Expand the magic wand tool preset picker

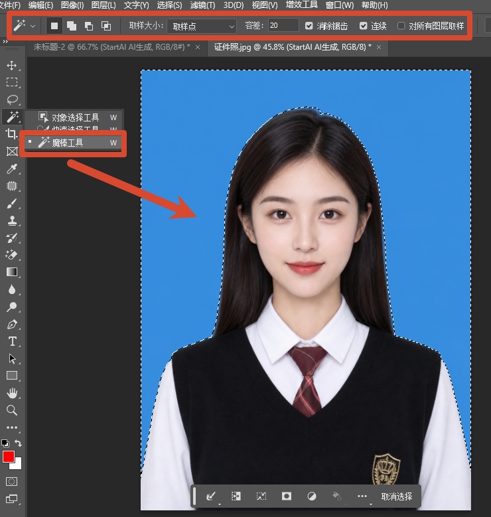click(33, 26)
